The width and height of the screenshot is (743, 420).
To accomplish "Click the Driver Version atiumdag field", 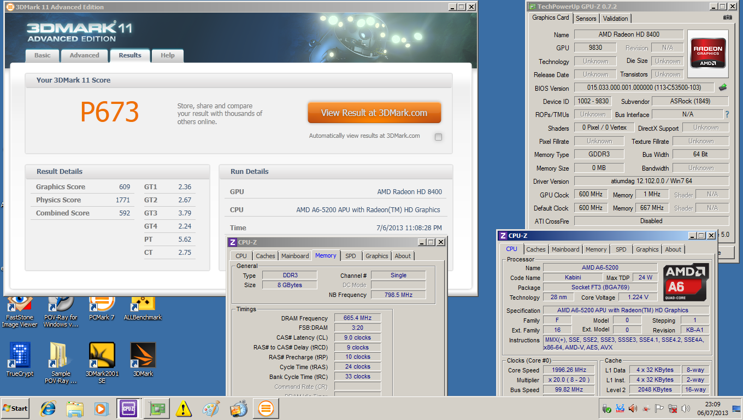I will pos(651,182).
